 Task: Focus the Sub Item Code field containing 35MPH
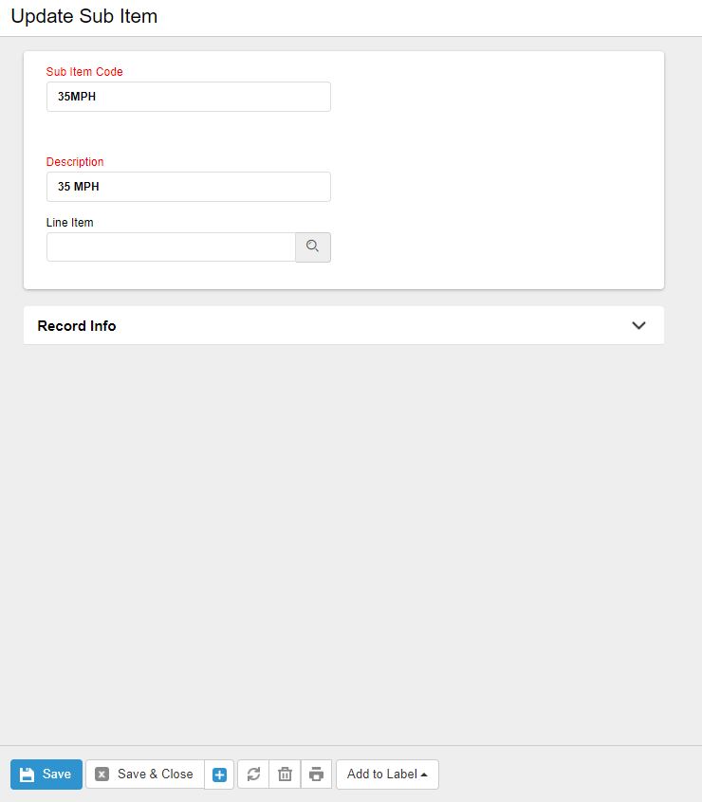[x=188, y=97]
